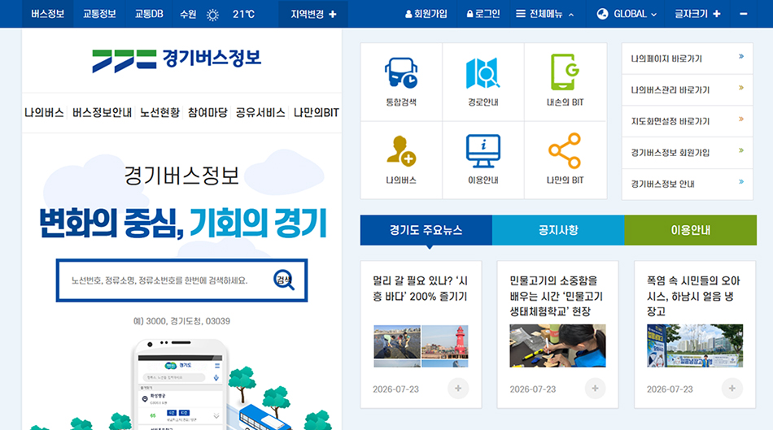773x430 pixels.
Task: Open news '멀리 갈 필요 있나? 시흥 바다' headline
Action: tap(421, 289)
